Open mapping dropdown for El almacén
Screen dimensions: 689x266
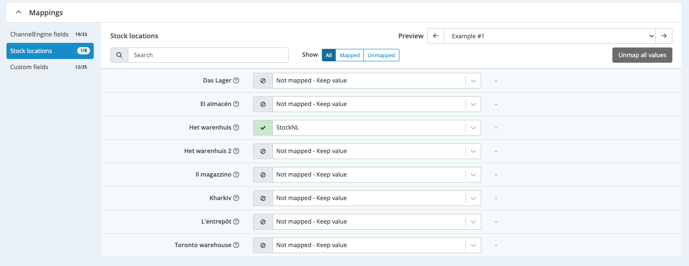click(x=377, y=104)
